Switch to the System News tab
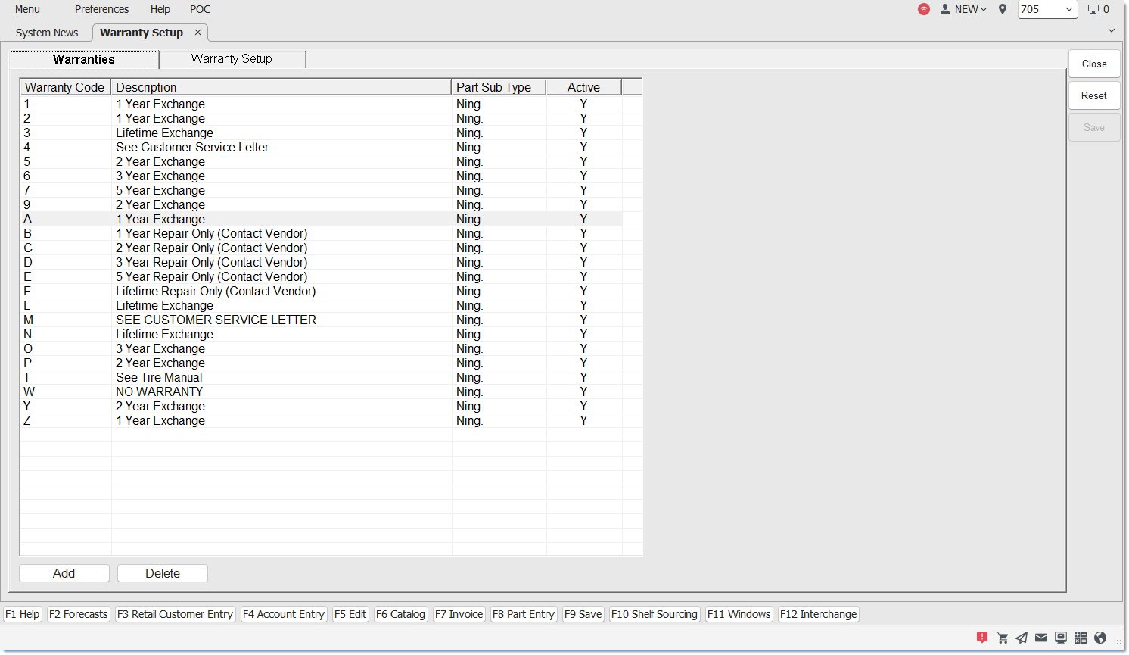Screen dimensions: 1129x655 pyautogui.click(x=47, y=33)
